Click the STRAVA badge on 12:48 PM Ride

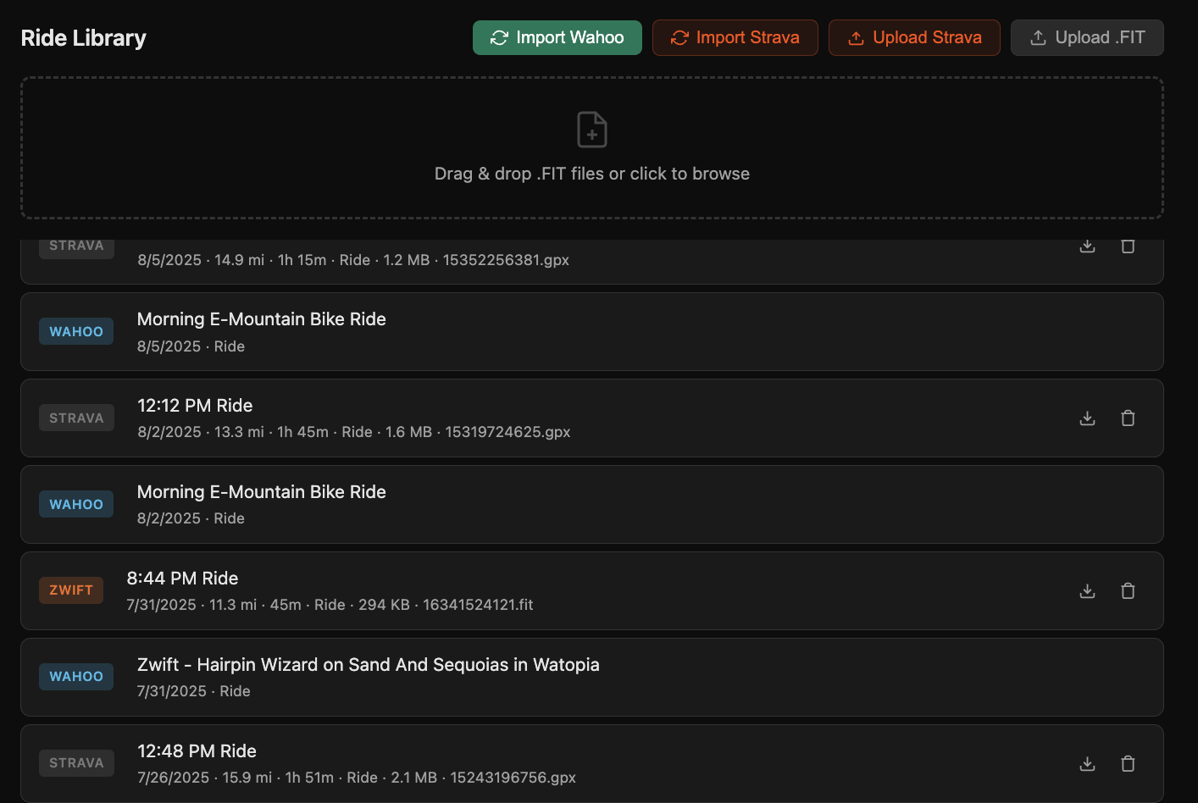(x=76, y=763)
